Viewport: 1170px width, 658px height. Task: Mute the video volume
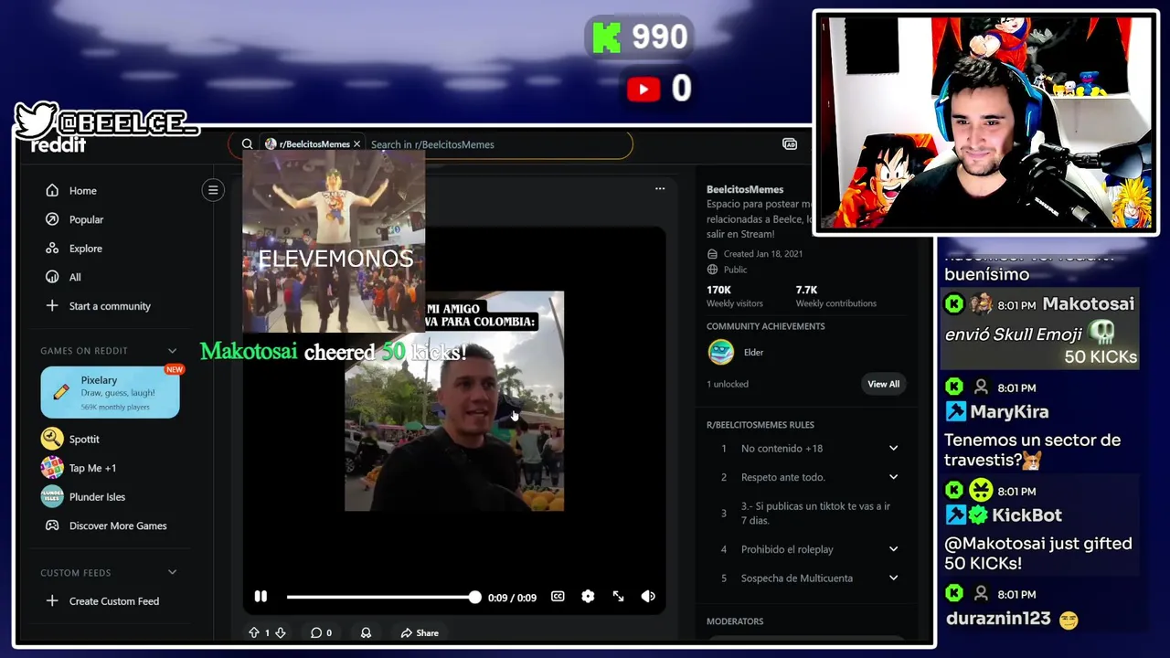click(x=648, y=597)
